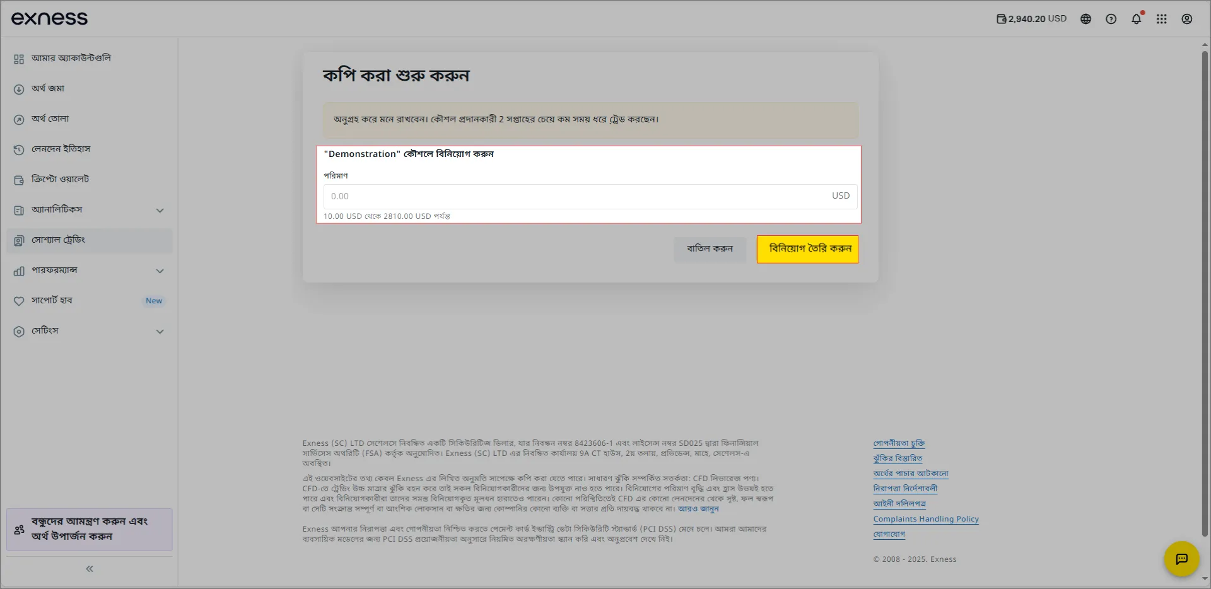Open সোশ্যাল ট্রেডিং menu item
Image resolution: width=1211 pixels, height=589 pixels.
tap(89, 240)
